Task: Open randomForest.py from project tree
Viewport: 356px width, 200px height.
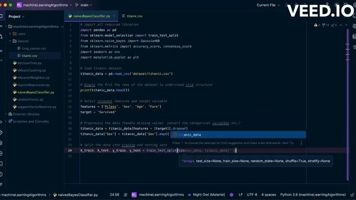Action: click(28, 99)
